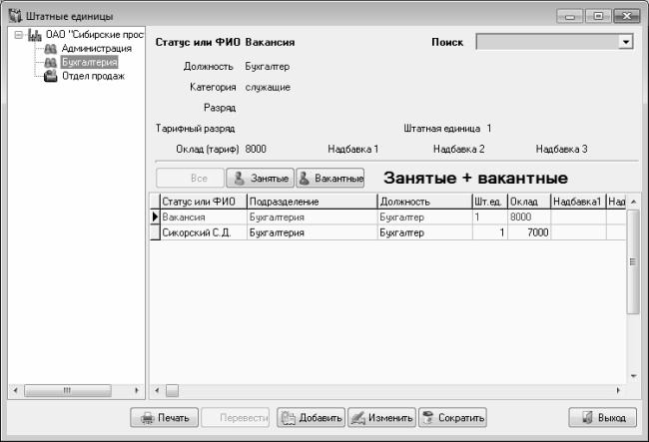Collapse the ОАО Сибирские tree node
Screen dimensions: 649x442
pyautogui.click(x=18, y=35)
